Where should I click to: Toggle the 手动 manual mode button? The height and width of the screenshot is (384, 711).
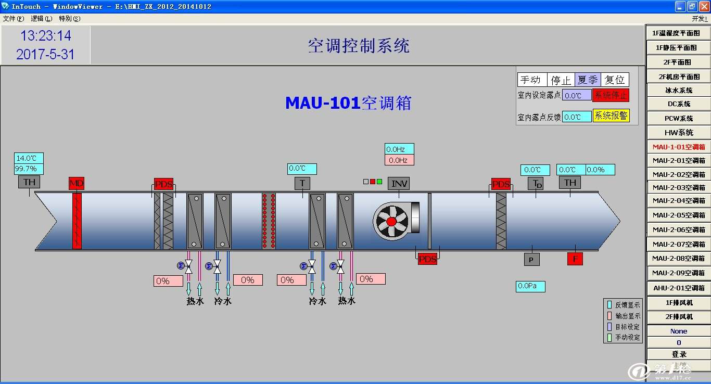532,80
